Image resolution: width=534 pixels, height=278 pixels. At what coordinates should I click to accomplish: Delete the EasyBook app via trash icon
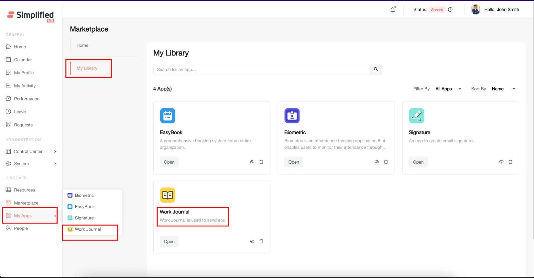click(261, 162)
